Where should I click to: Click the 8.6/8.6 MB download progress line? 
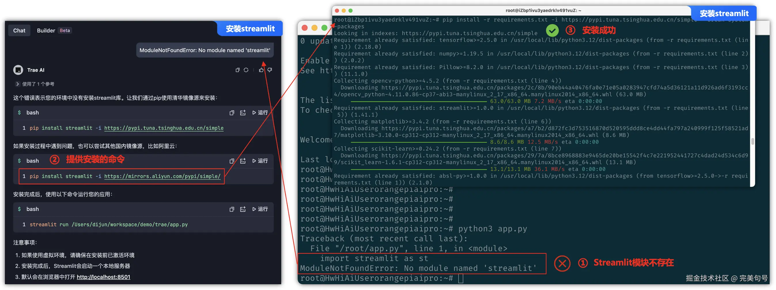point(475,142)
